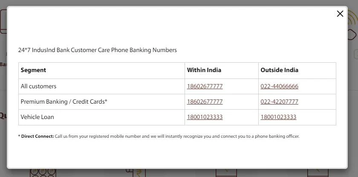Viewport: 358px width, 177px height.
Task: Click the dimmed rupee icon below popup
Action: [x=137, y=173]
